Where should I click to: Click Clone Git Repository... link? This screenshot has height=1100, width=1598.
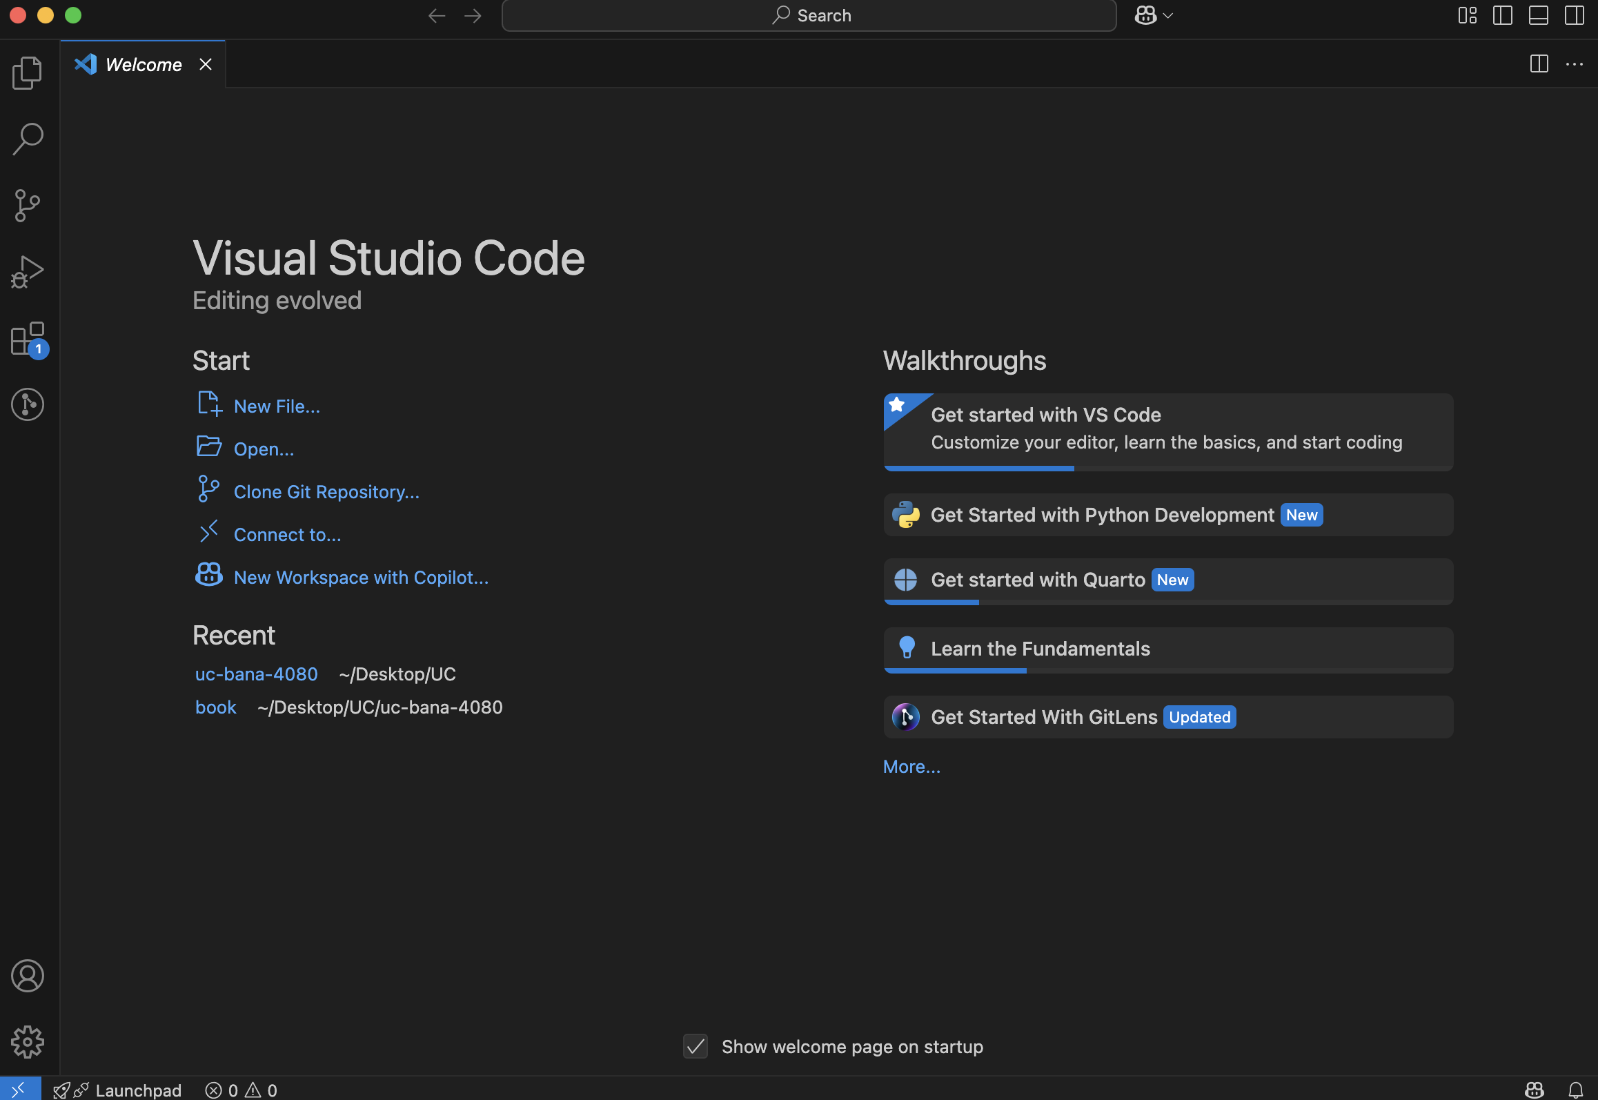click(326, 492)
